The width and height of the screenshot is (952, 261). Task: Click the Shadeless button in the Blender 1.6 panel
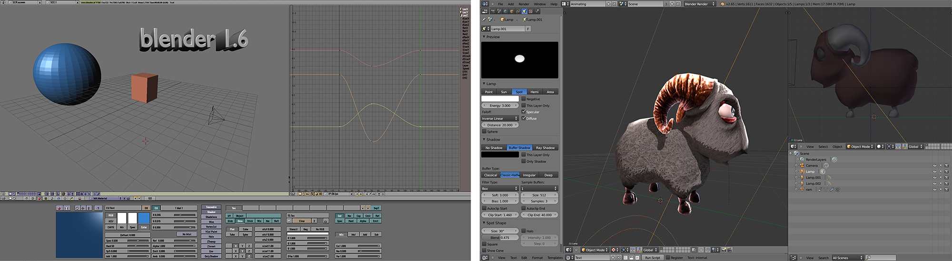click(x=211, y=217)
